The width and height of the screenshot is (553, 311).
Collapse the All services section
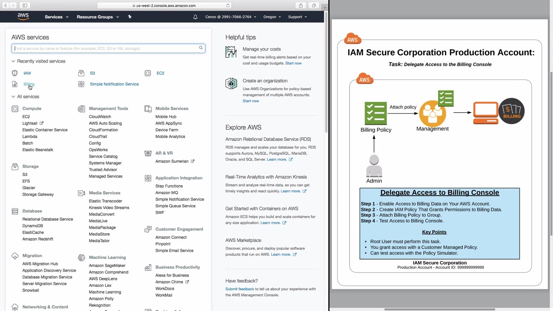click(25, 97)
